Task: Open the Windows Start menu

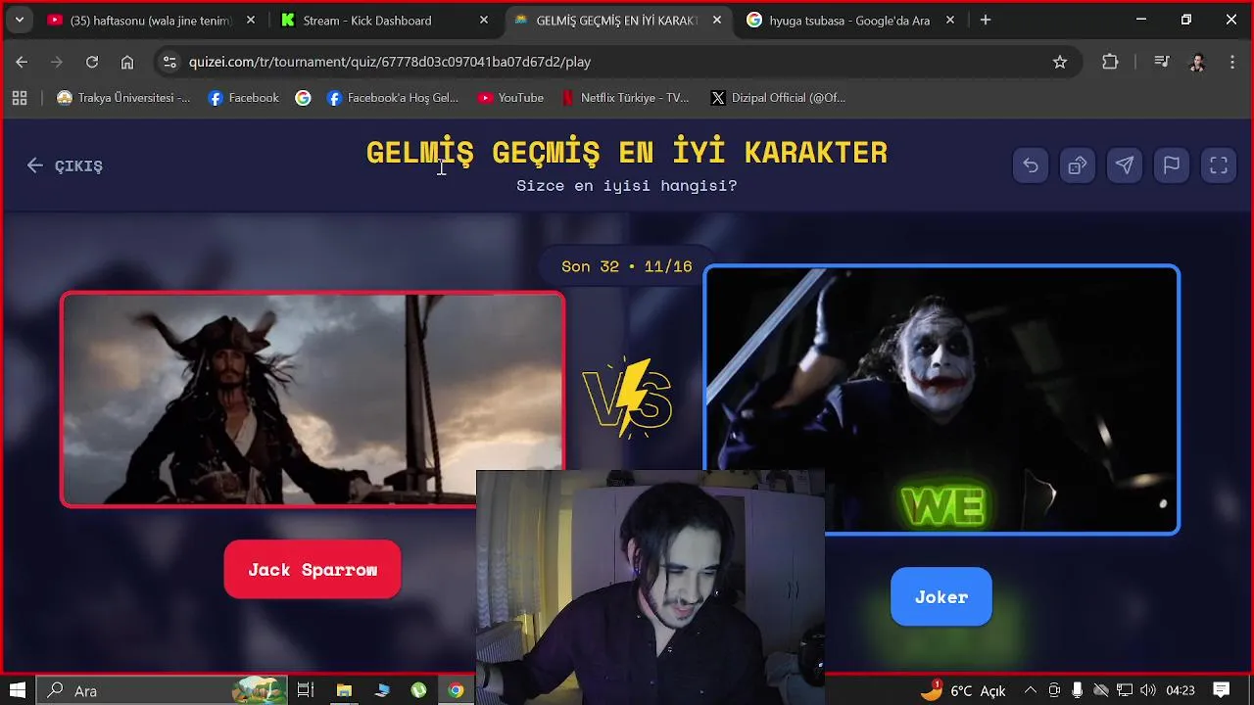Action: coord(18,690)
